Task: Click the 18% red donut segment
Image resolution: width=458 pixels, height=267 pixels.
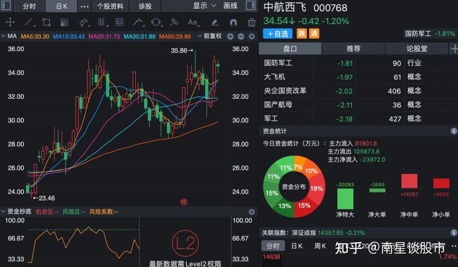Action: pos(317,188)
